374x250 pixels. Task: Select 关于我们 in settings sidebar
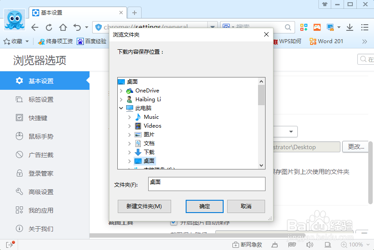[45, 229]
